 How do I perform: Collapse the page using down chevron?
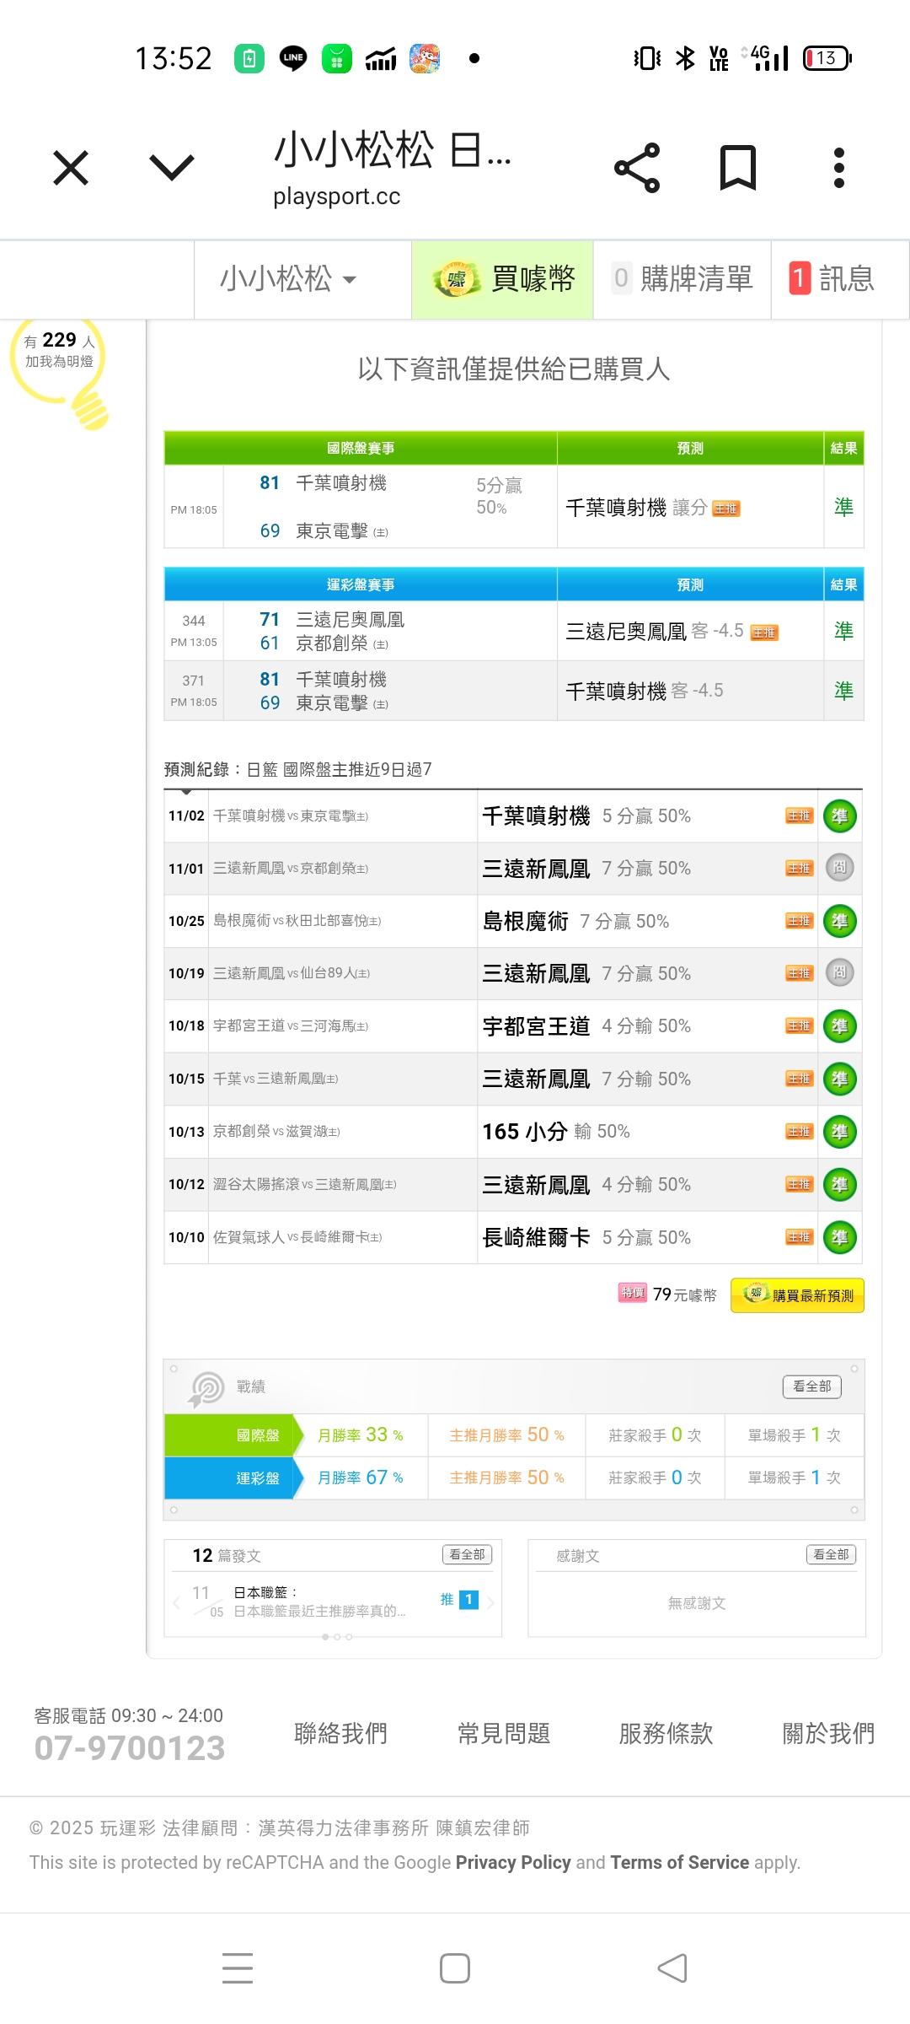point(172,168)
